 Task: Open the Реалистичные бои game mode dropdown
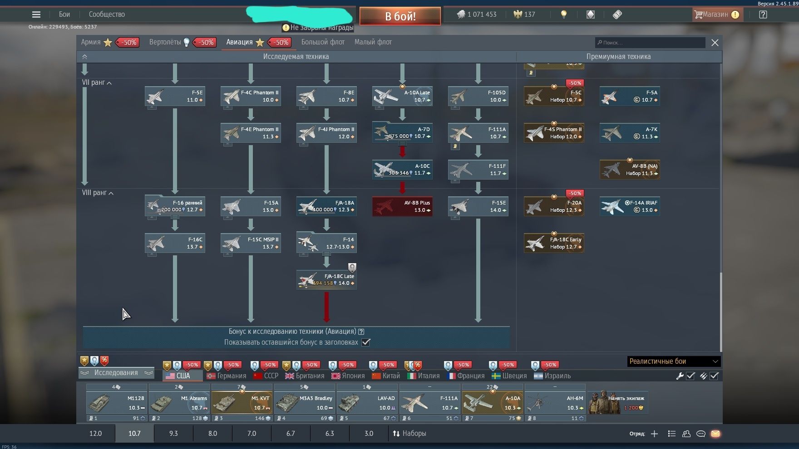tap(674, 361)
